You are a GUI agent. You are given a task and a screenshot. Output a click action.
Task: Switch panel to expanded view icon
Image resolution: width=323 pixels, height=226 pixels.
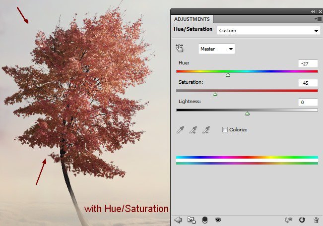192,220
